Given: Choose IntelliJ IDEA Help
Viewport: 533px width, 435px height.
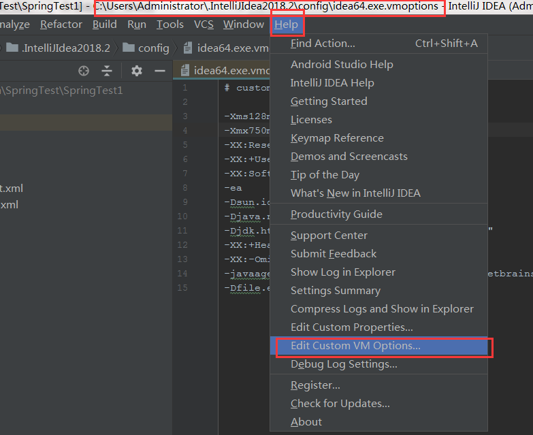Looking at the screenshot, I should 378,83.
